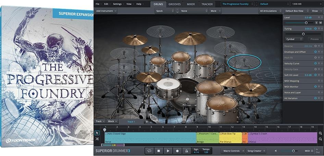
Task: Click the snare drum in the kit
Action: (168, 88)
